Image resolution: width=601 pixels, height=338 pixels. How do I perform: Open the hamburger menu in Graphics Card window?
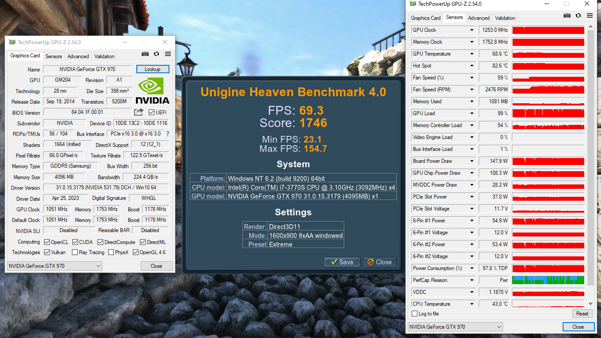[x=168, y=54]
